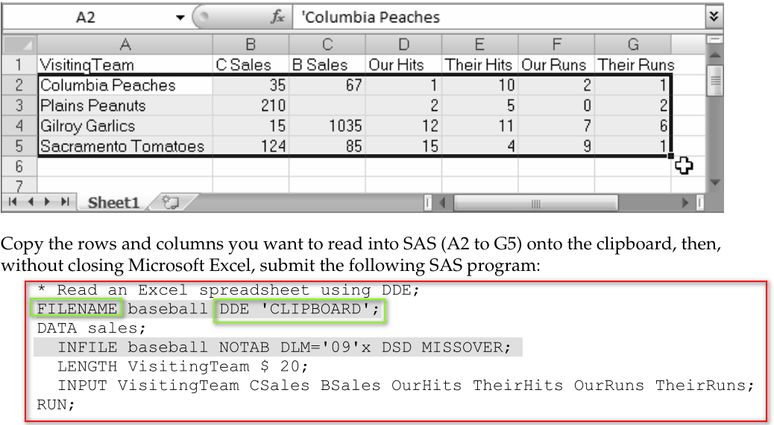This screenshot has width=774, height=425.
Task: Click the Select All corner button
Action: point(19,45)
